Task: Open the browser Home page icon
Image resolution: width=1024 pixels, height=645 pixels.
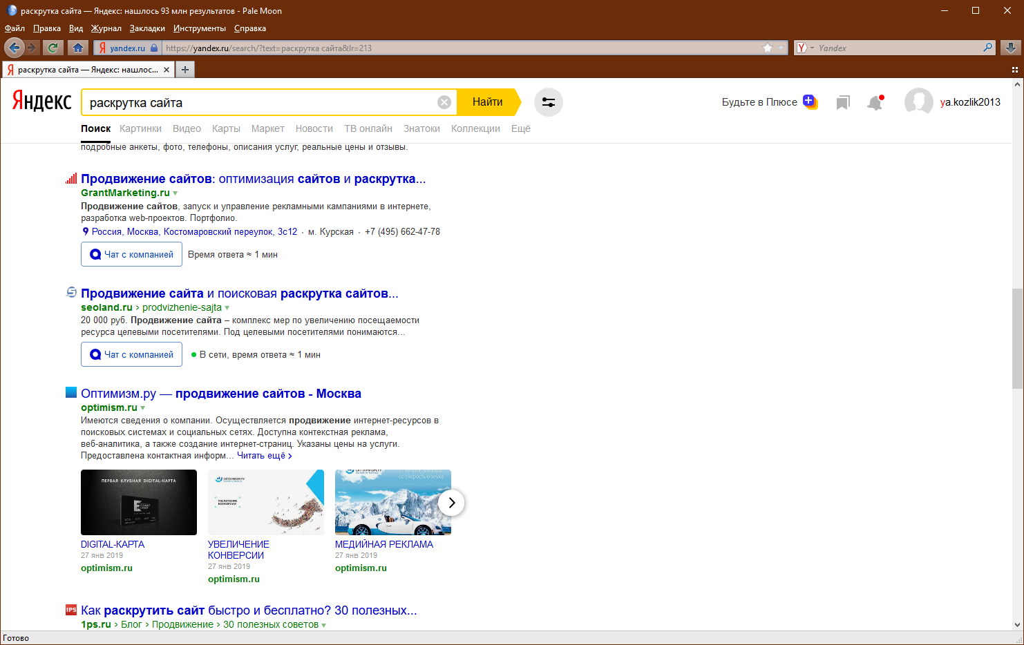Action: (x=78, y=48)
